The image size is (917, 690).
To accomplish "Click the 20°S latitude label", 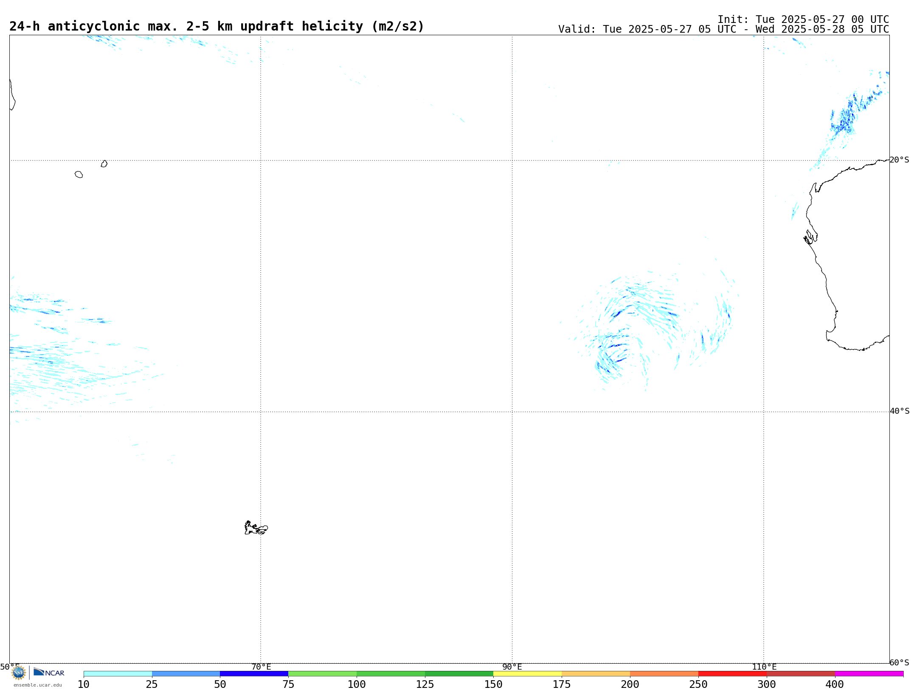I will (900, 160).
